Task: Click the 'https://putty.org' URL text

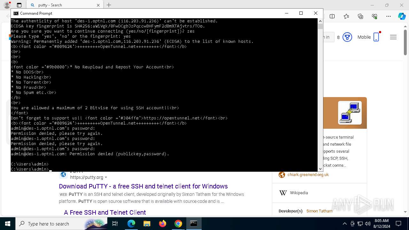Action: click(87, 177)
